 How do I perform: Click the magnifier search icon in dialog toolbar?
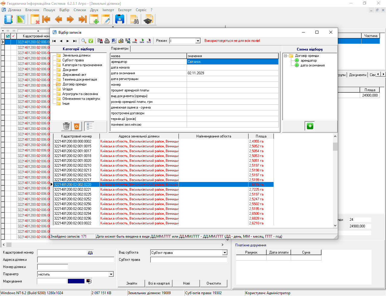pos(84,41)
